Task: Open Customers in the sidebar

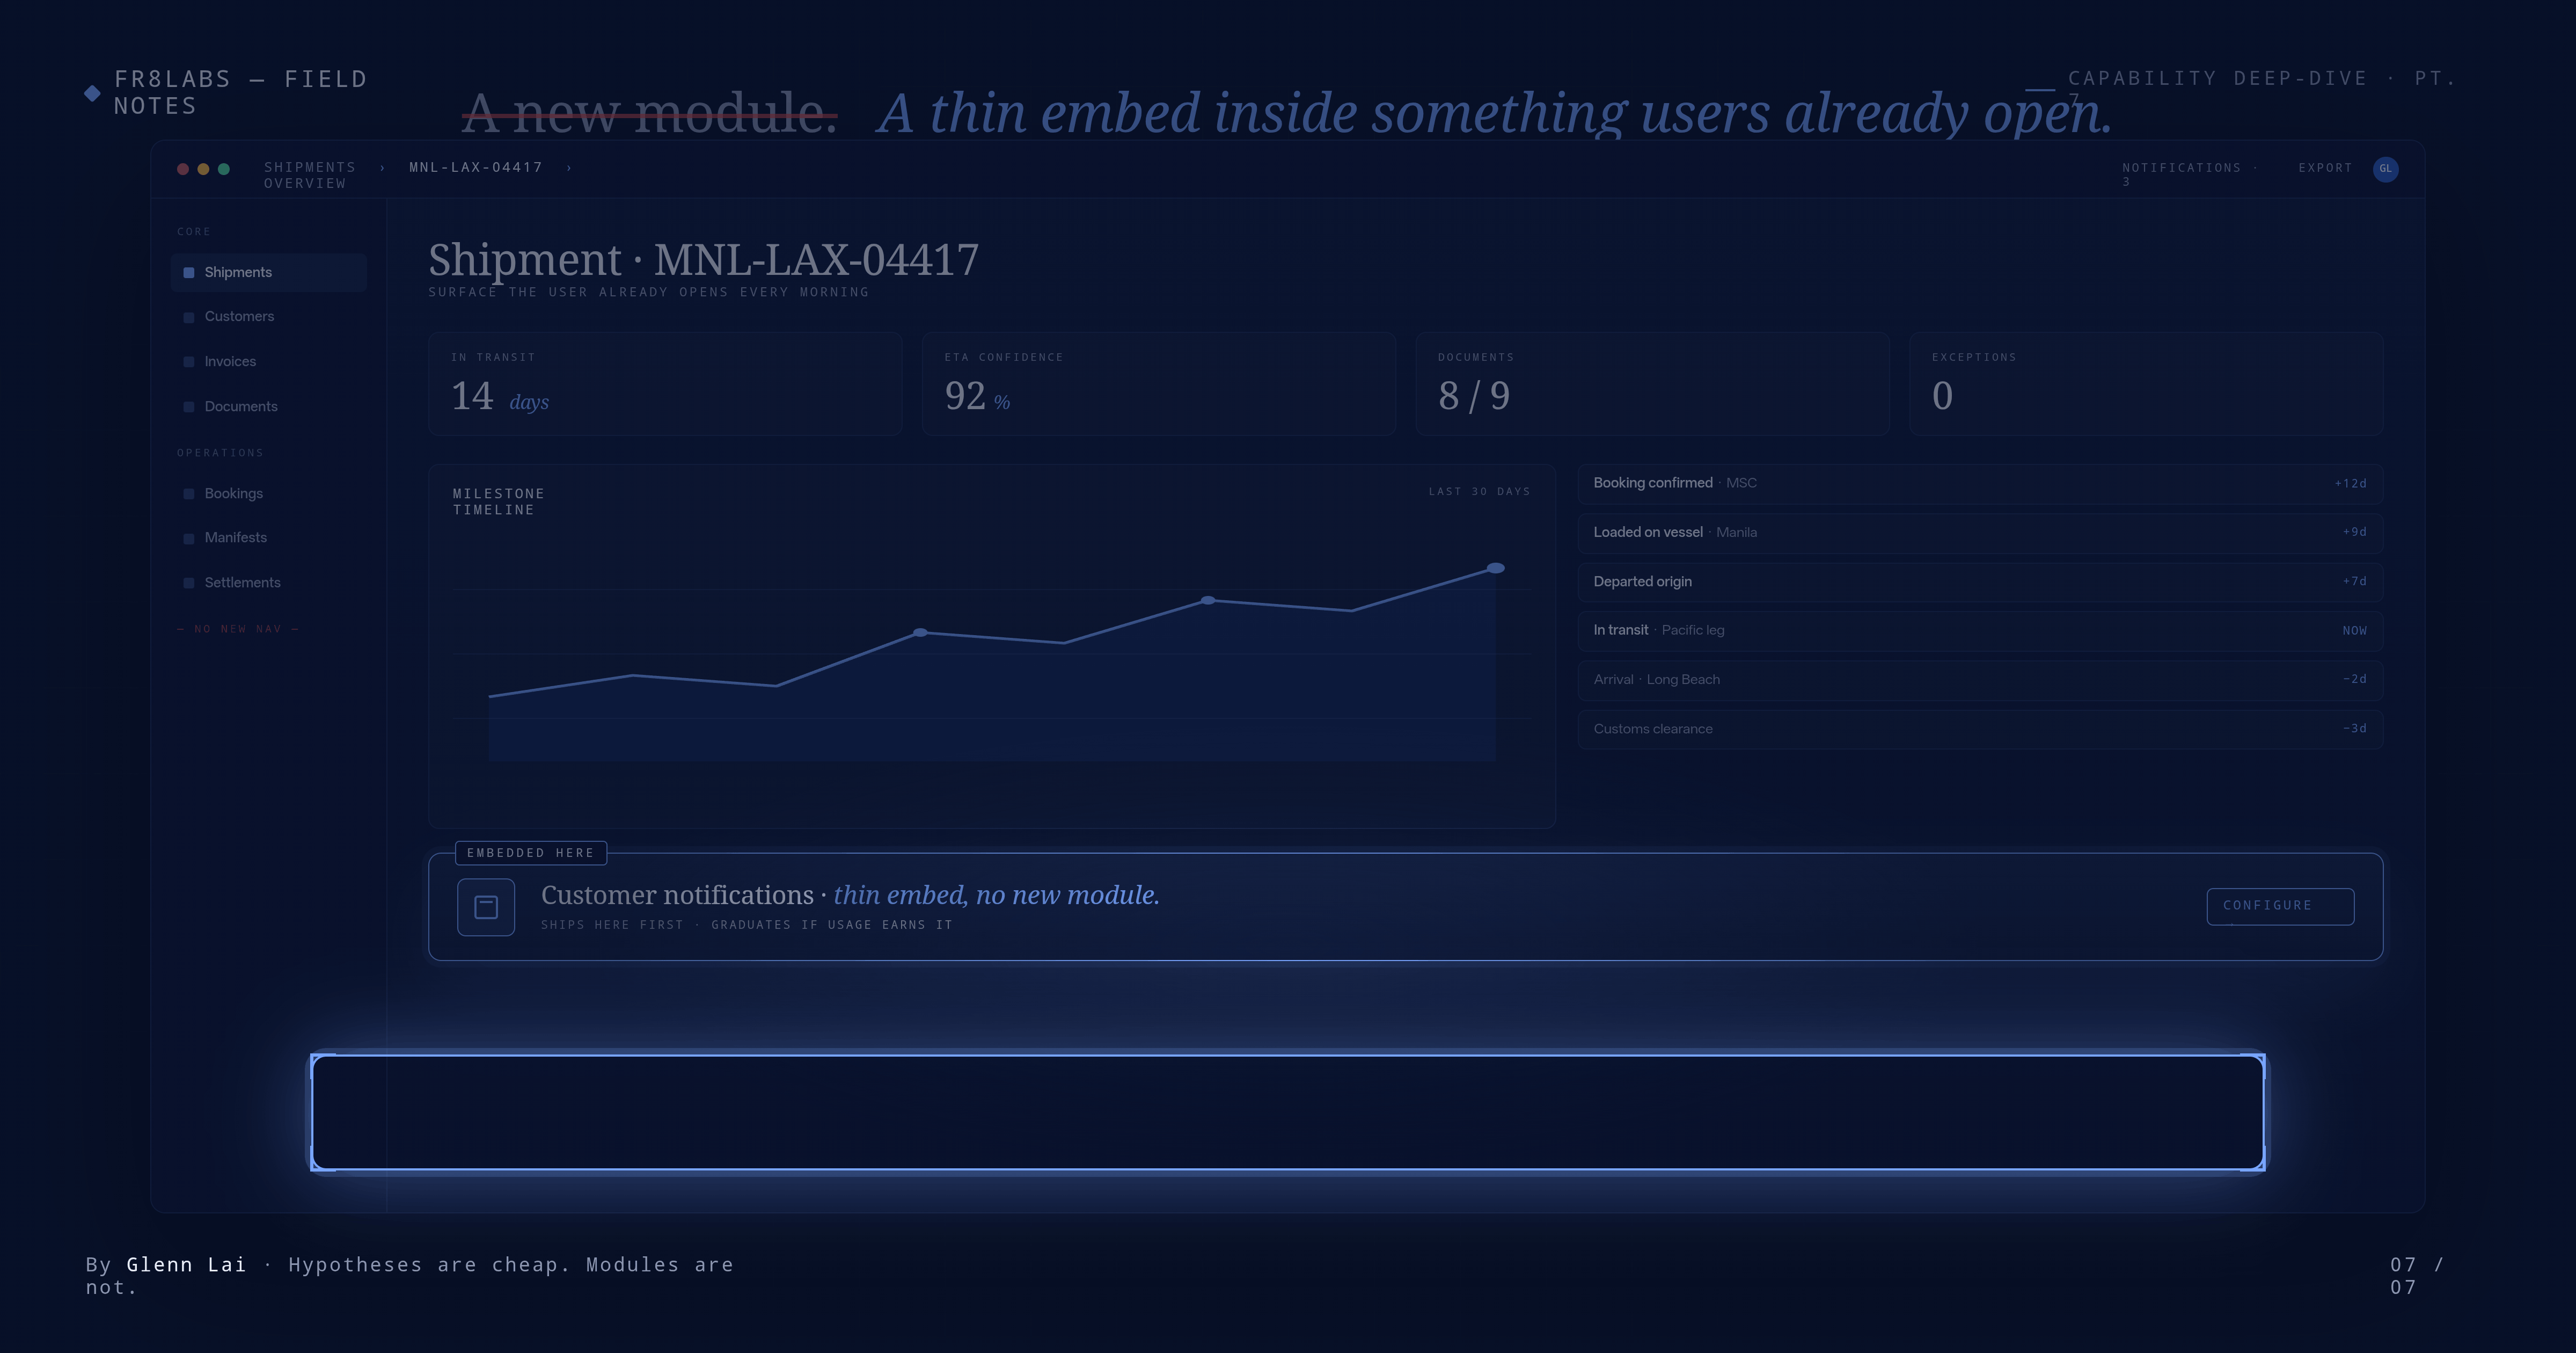Action: pyautogui.click(x=268, y=316)
